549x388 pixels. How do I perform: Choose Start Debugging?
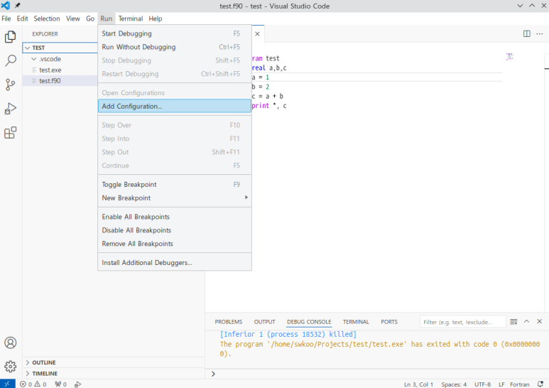(x=175, y=33)
